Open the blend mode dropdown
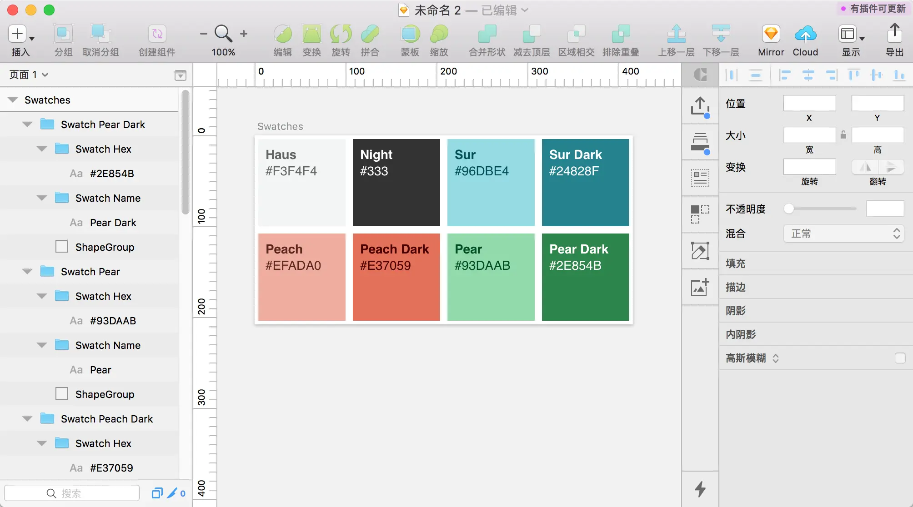Screen dimensions: 913x507 [843, 234]
